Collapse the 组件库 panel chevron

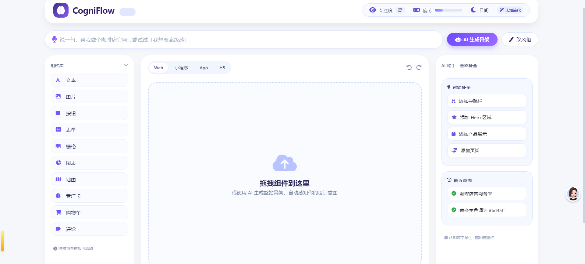126,65
